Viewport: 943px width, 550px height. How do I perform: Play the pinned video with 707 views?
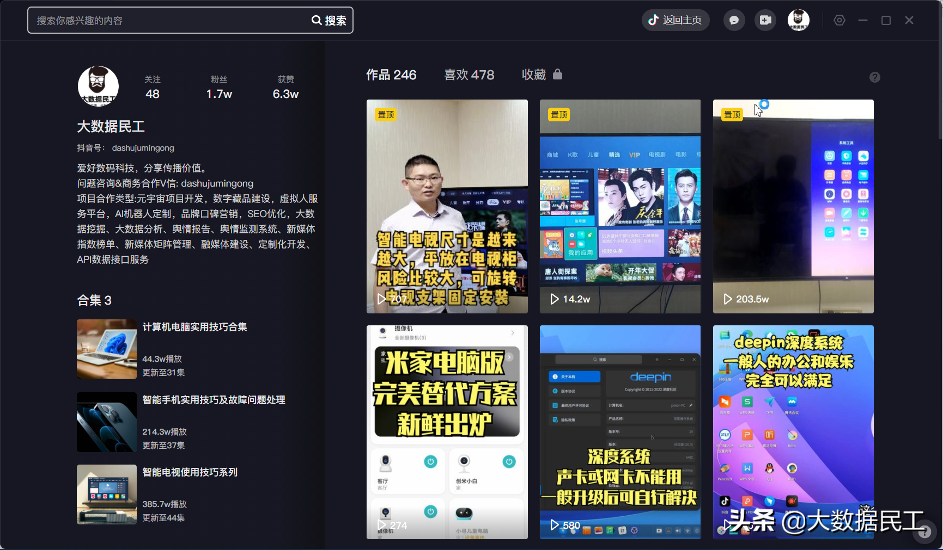point(447,206)
